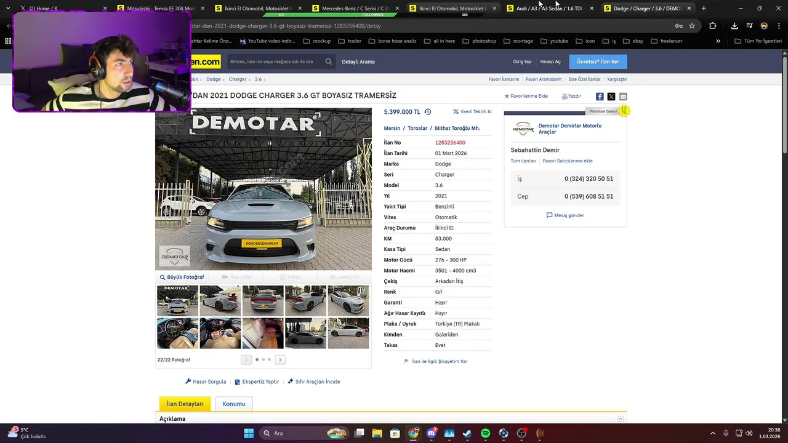Click the main Dodge Charger photo

[x=263, y=189]
